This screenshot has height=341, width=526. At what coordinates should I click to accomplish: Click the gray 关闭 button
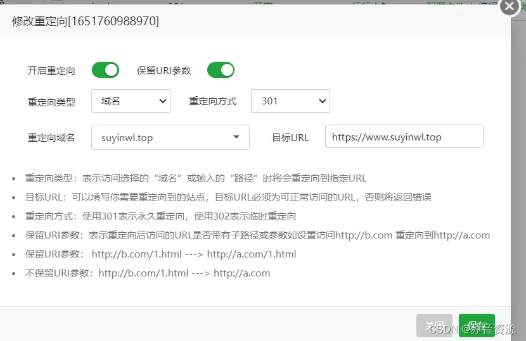click(x=434, y=325)
